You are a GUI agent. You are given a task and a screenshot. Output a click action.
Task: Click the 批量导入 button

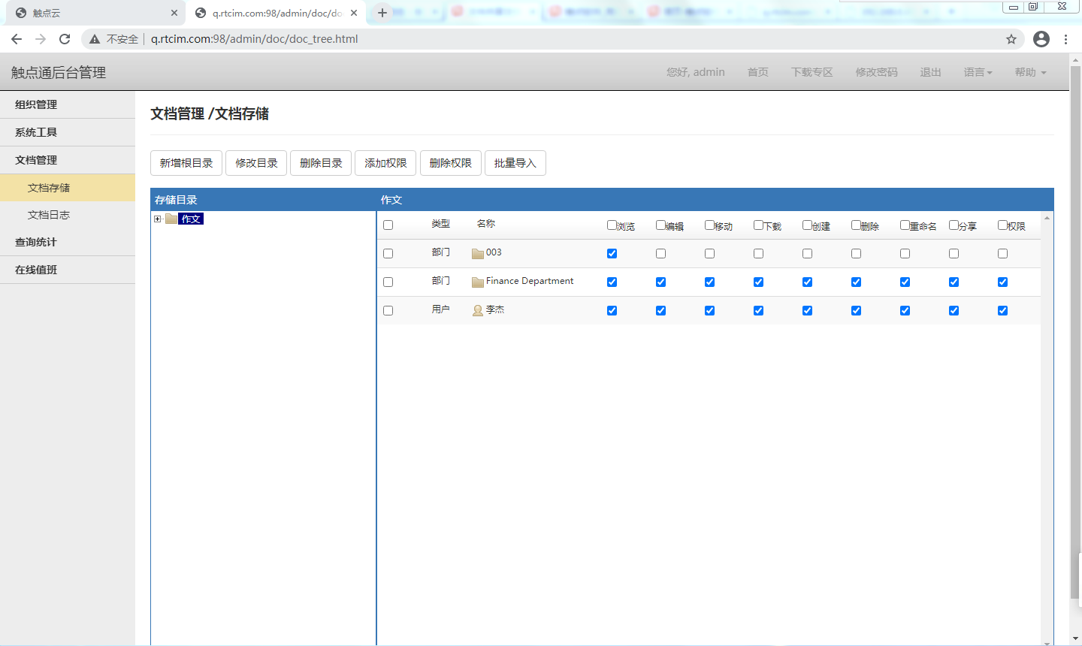pos(515,163)
